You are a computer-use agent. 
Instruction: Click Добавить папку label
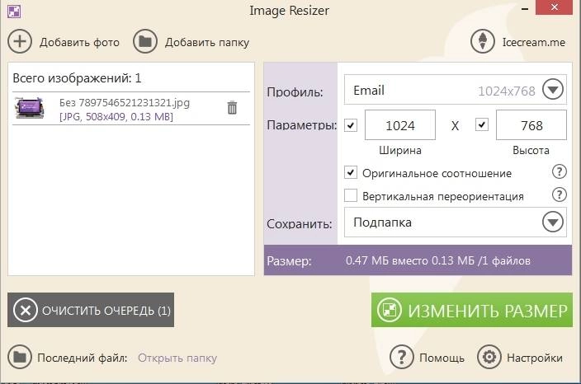coord(207,43)
